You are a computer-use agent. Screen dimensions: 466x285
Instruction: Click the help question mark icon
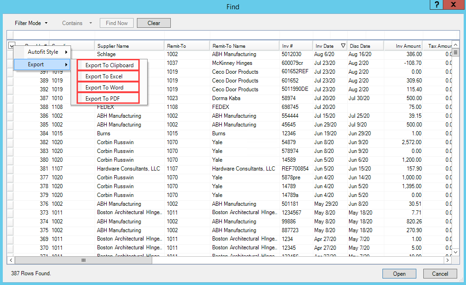[437, 5]
